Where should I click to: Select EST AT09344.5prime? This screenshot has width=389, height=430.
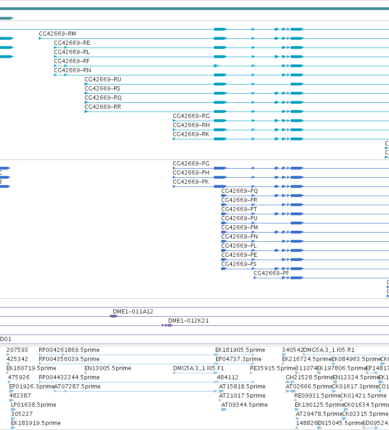point(245,405)
